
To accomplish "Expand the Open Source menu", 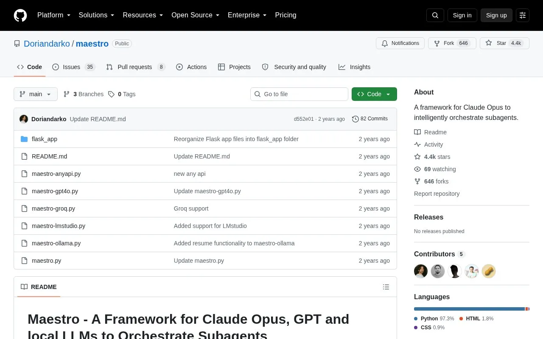I will pos(196,15).
